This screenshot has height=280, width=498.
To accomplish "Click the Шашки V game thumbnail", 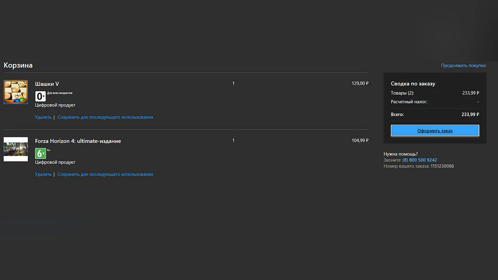I will point(16,92).
